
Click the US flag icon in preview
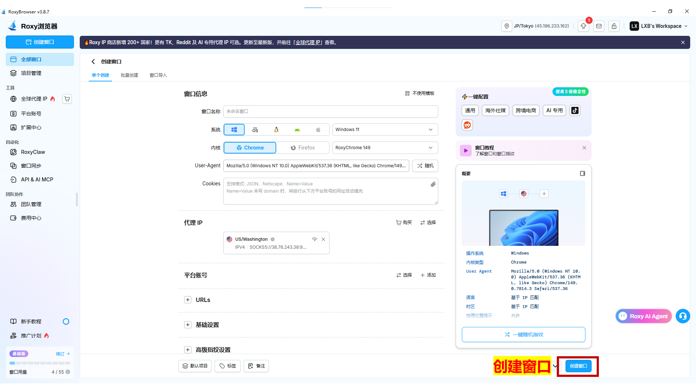click(x=524, y=194)
